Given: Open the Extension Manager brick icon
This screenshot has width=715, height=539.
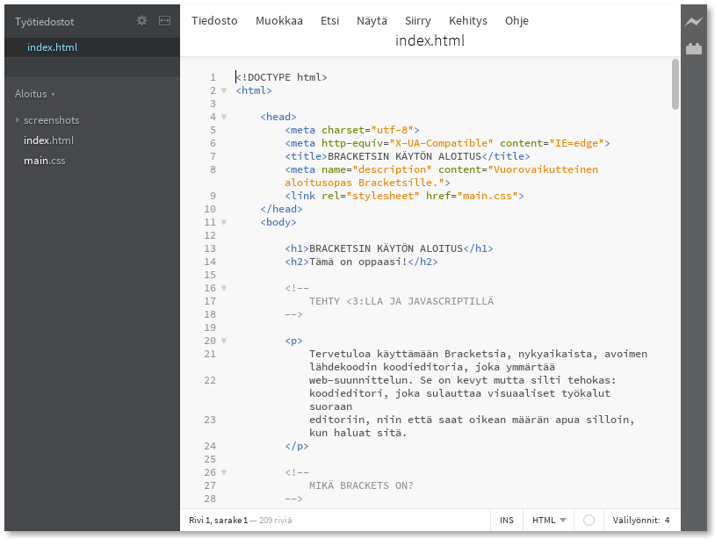Looking at the screenshot, I should pos(693,49).
